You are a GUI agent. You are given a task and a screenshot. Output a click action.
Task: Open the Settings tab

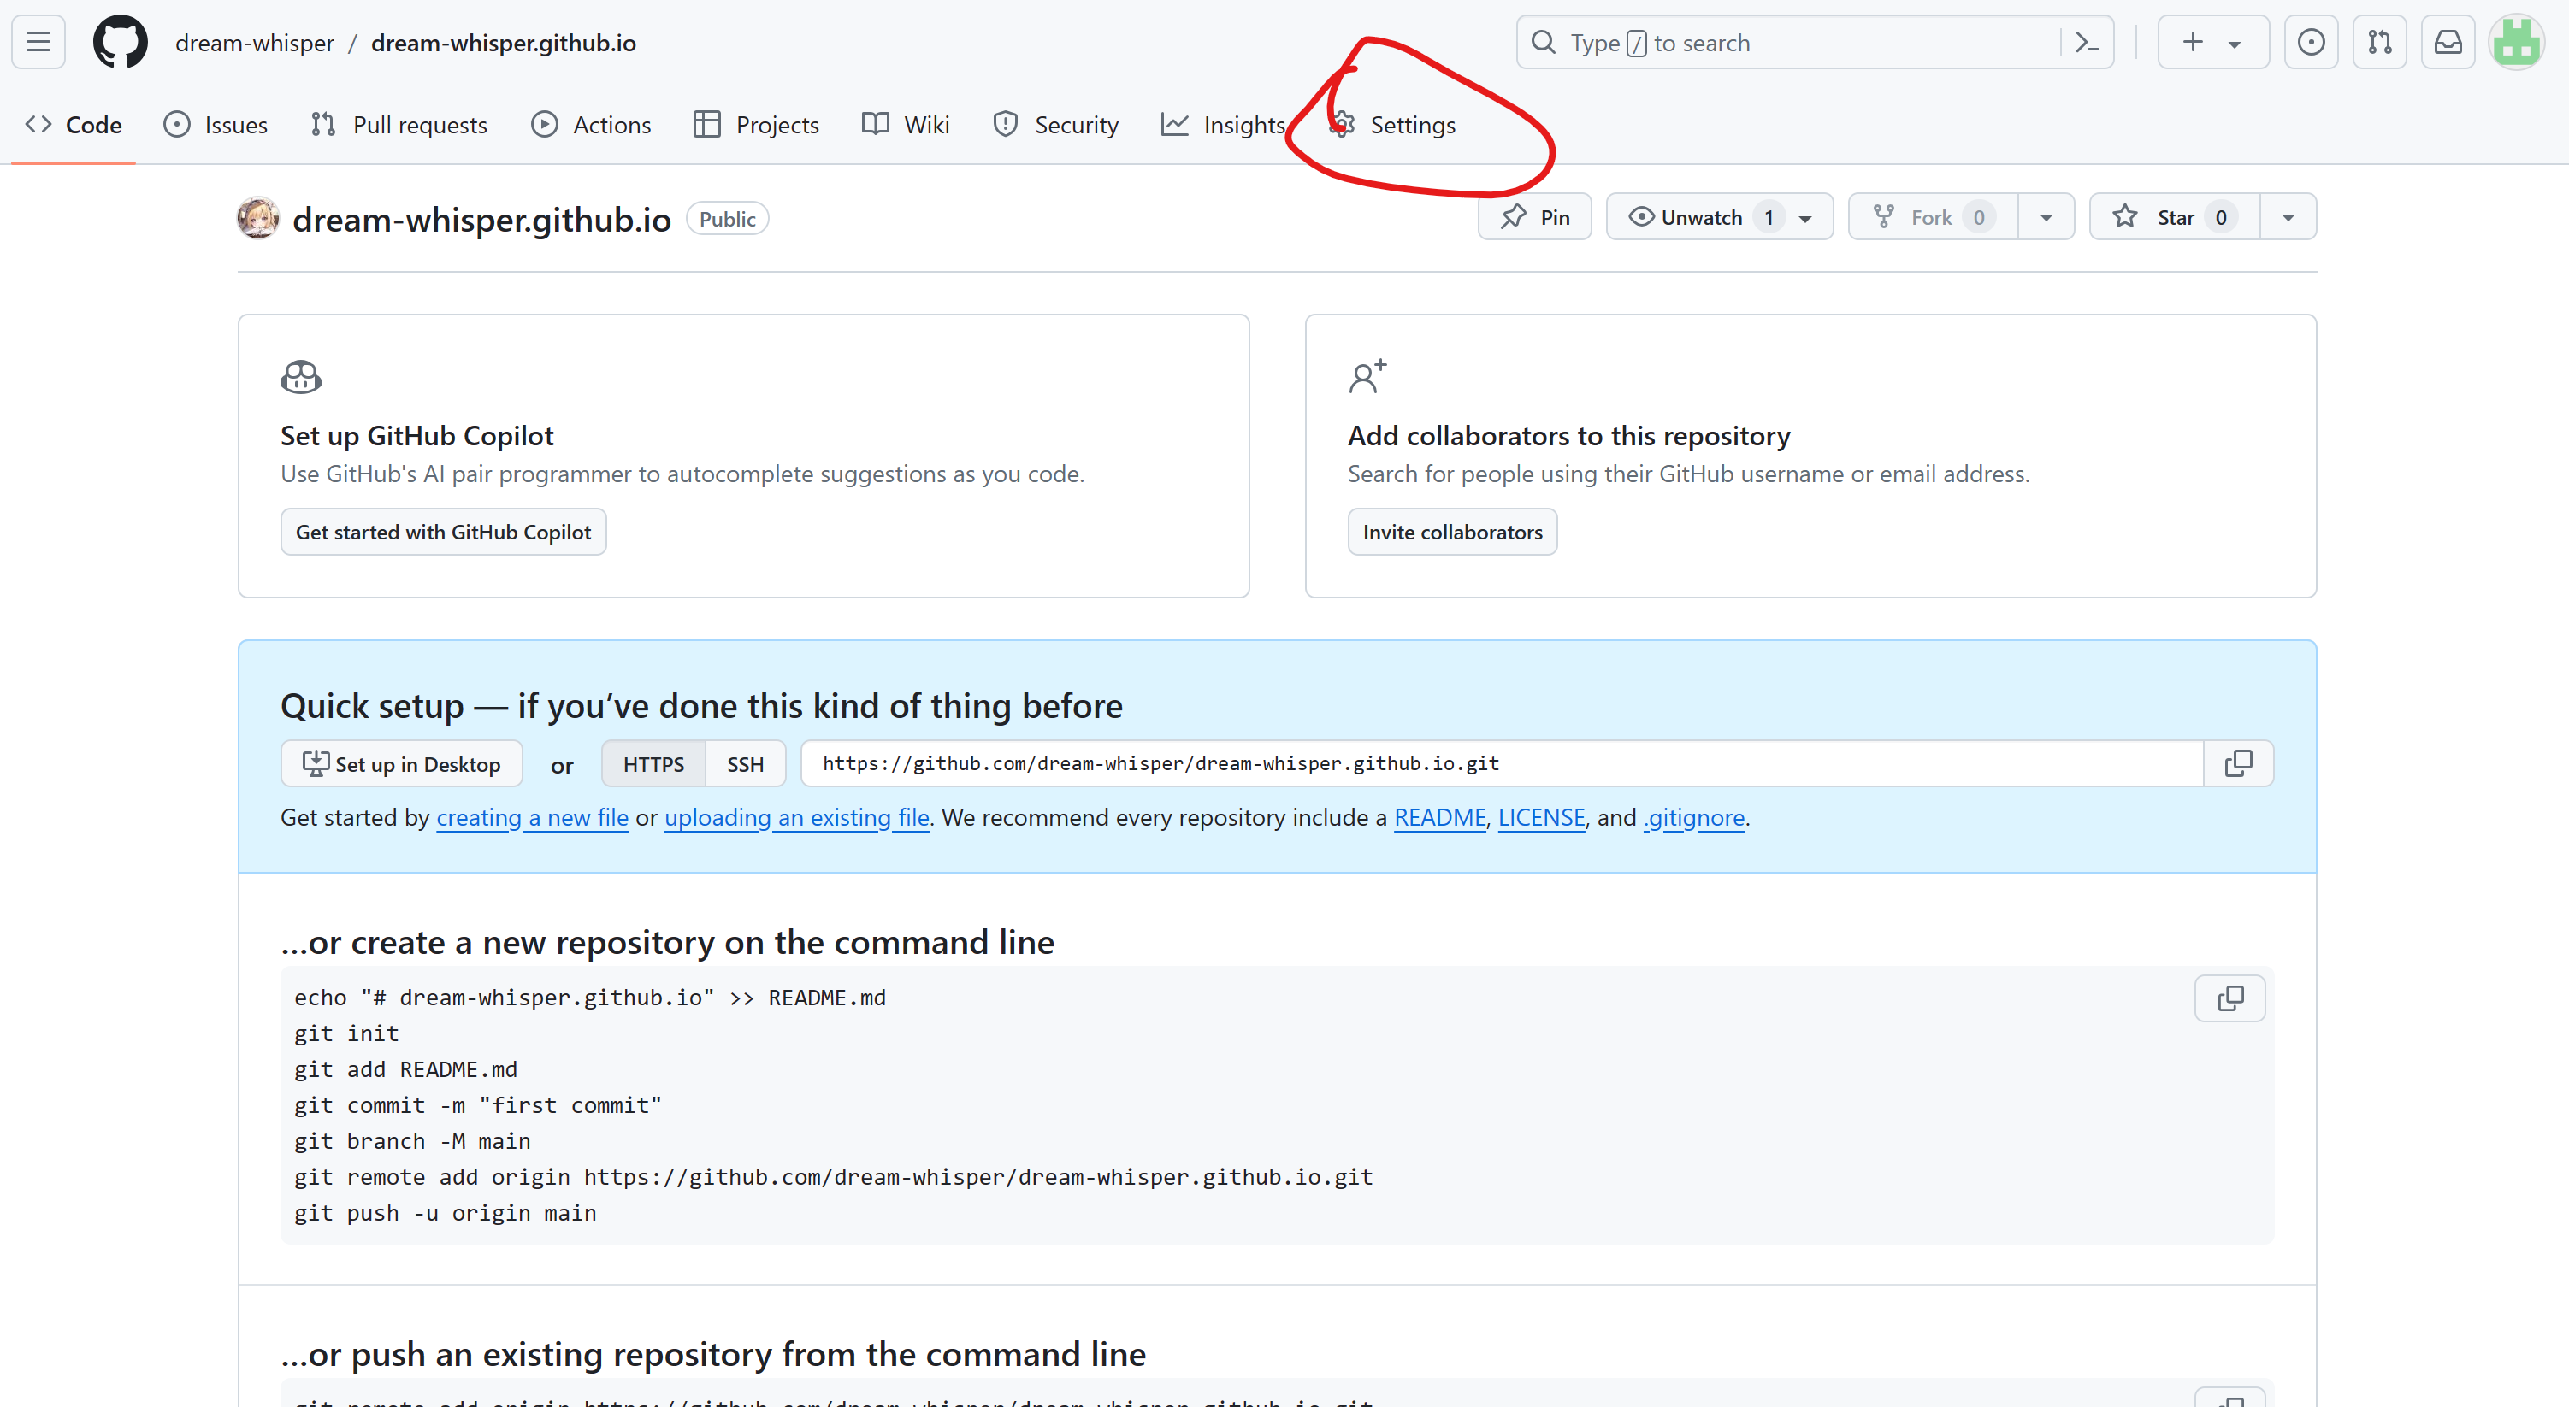point(1395,125)
